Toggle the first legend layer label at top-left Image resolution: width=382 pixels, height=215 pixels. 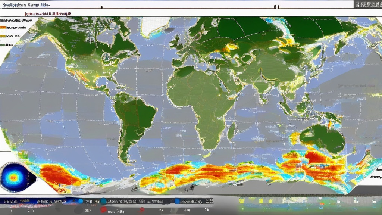pyautogui.click(x=17, y=21)
